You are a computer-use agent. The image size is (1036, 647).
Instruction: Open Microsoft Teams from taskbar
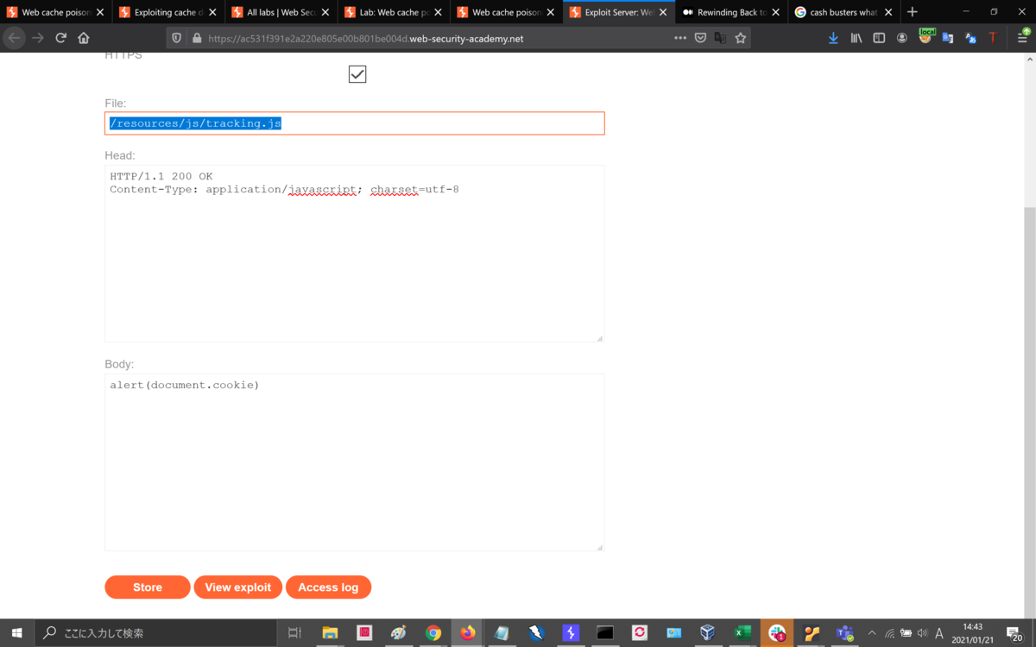(x=845, y=632)
